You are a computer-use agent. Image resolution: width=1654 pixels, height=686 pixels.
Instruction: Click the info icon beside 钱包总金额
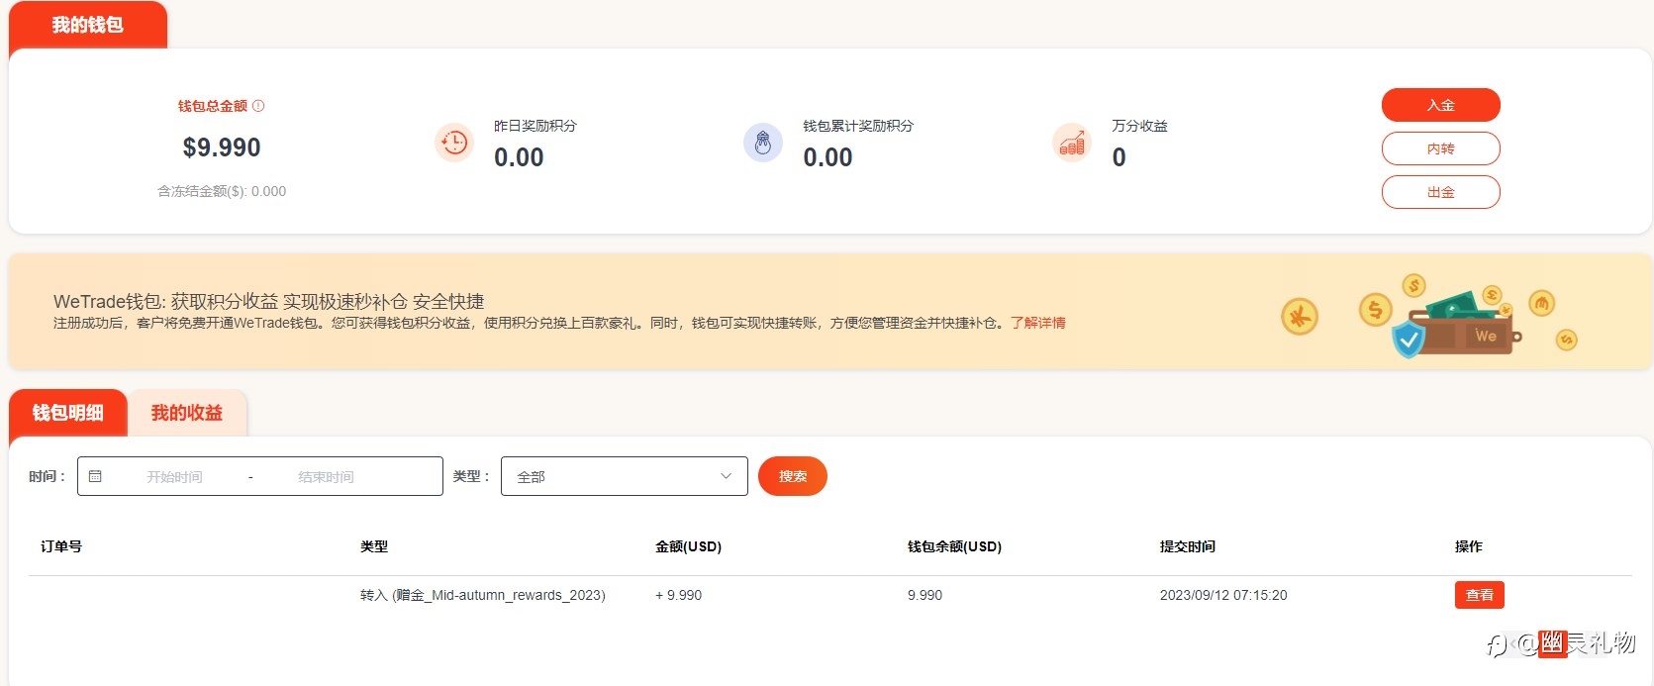point(258,106)
